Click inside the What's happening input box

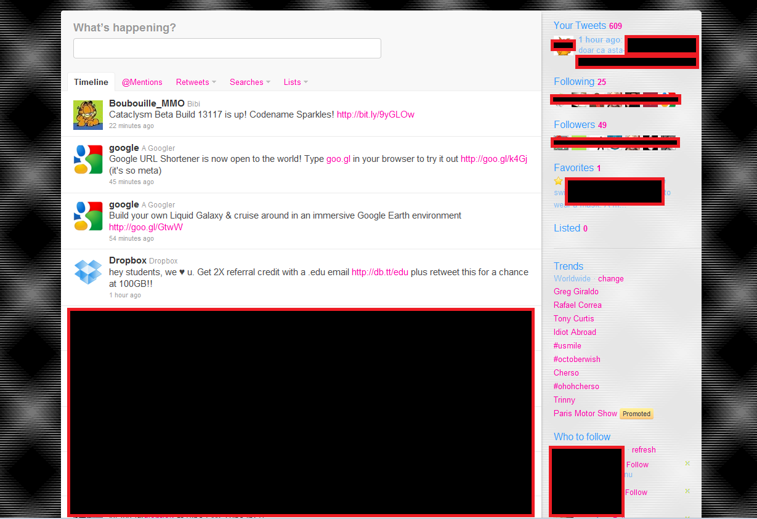click(227, 48)
